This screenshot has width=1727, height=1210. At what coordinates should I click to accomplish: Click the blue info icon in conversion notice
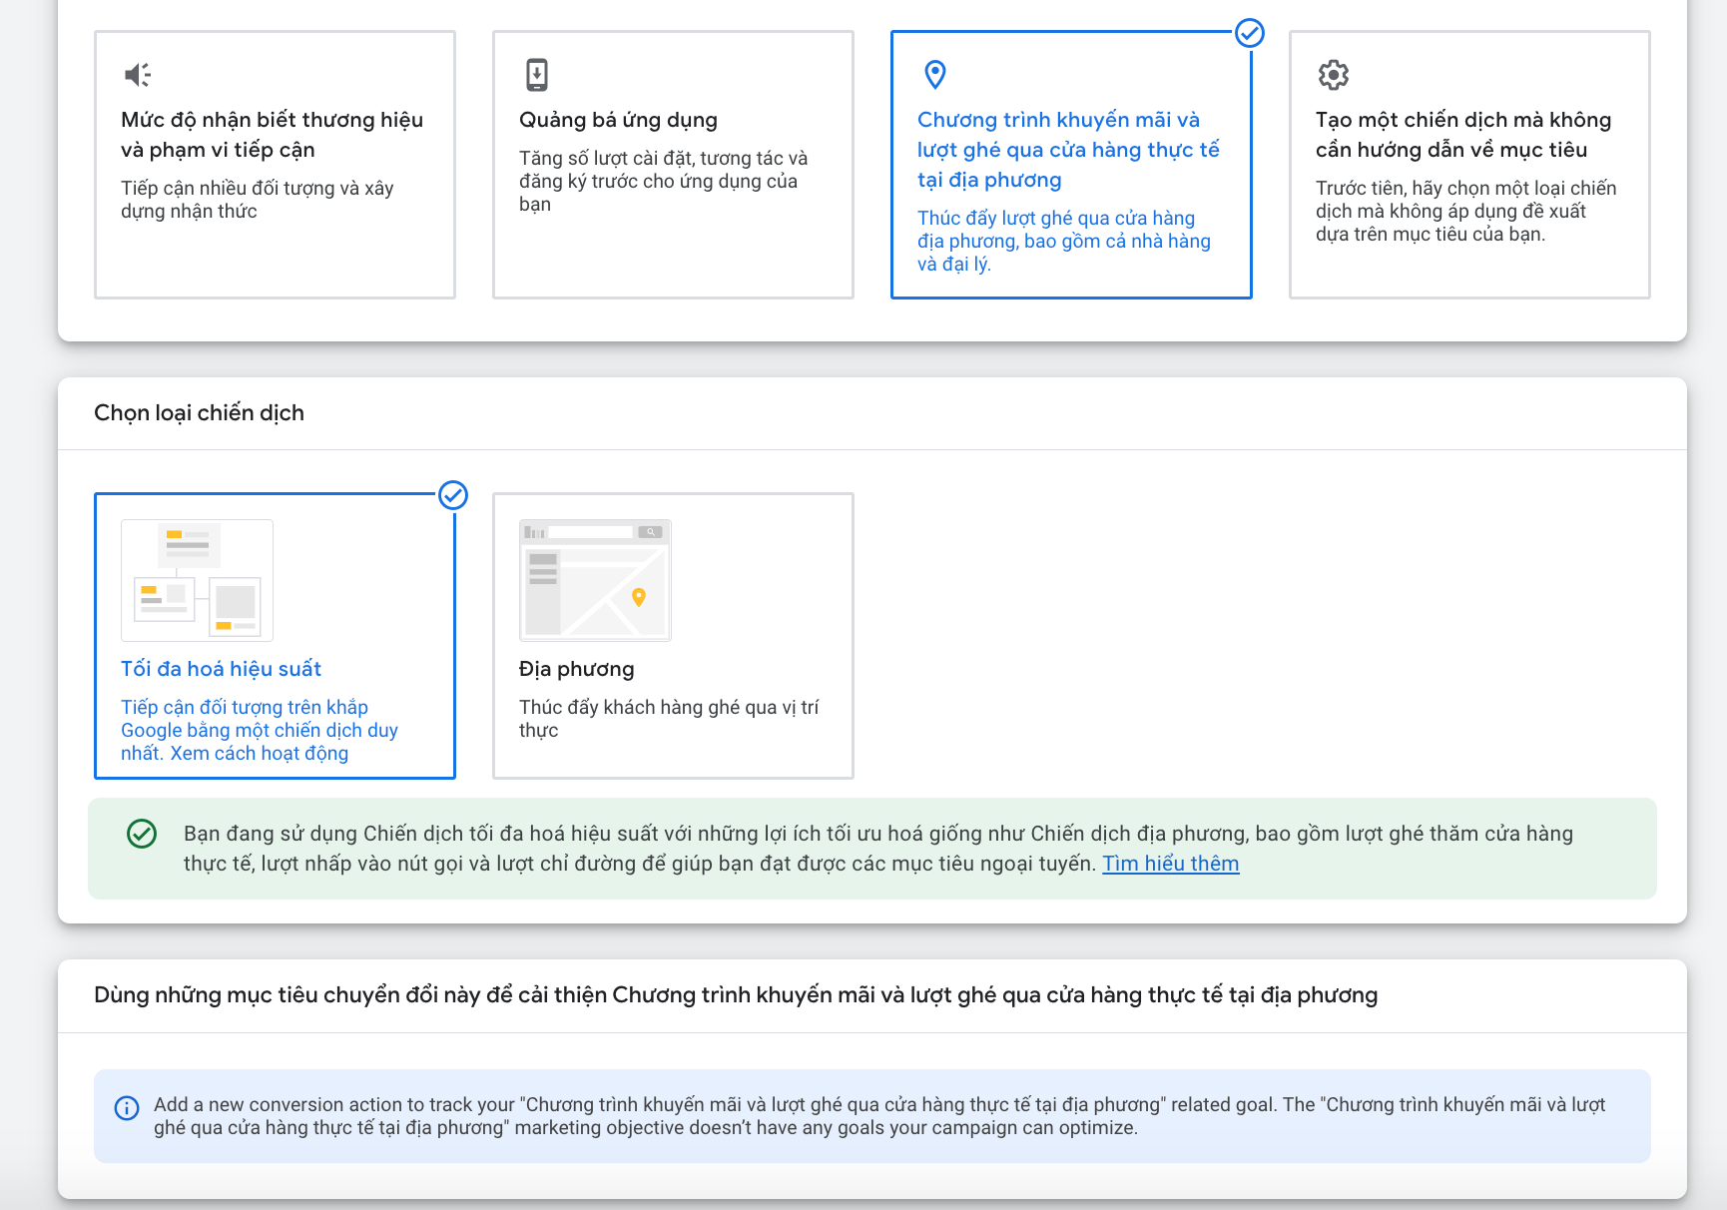coord(127,1108)
